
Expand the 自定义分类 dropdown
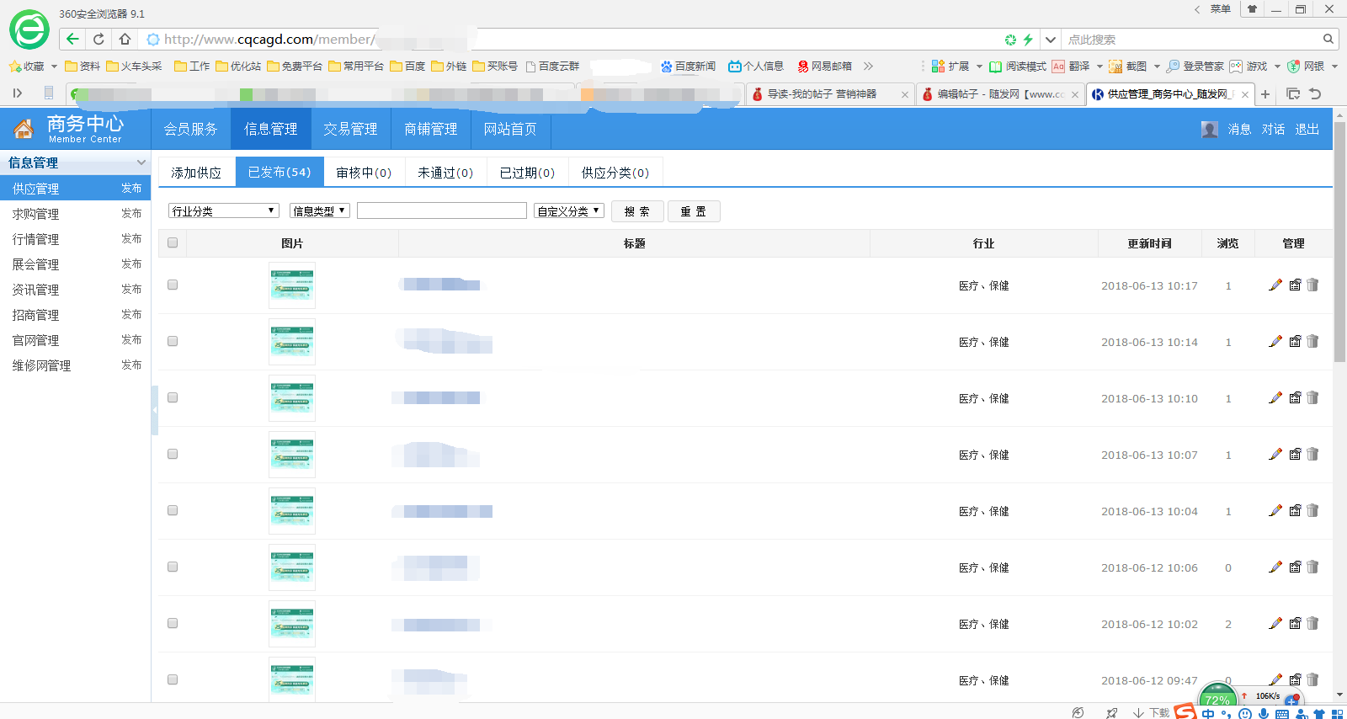tap(568, 211)
